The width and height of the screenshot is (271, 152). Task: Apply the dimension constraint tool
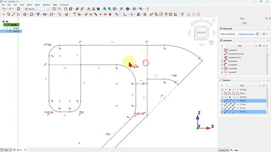tap(66, 14)
